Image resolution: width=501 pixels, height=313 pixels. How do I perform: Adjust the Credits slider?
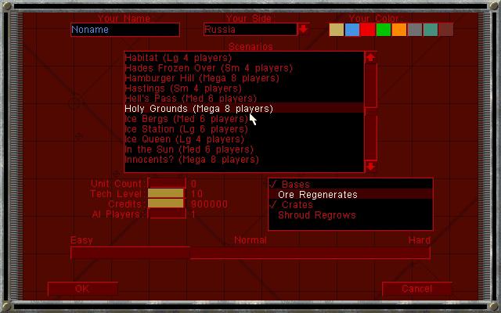coord(167,203)
